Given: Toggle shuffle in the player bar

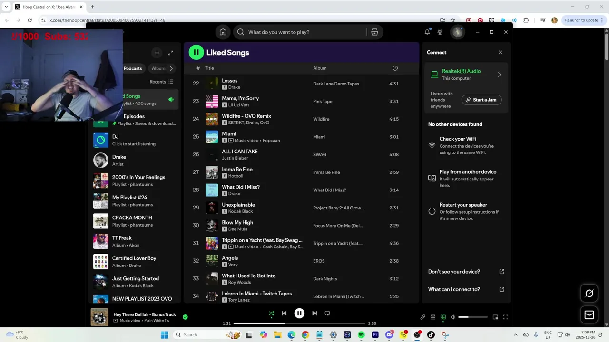Looking at the screenshot, I should pos(271,313).
